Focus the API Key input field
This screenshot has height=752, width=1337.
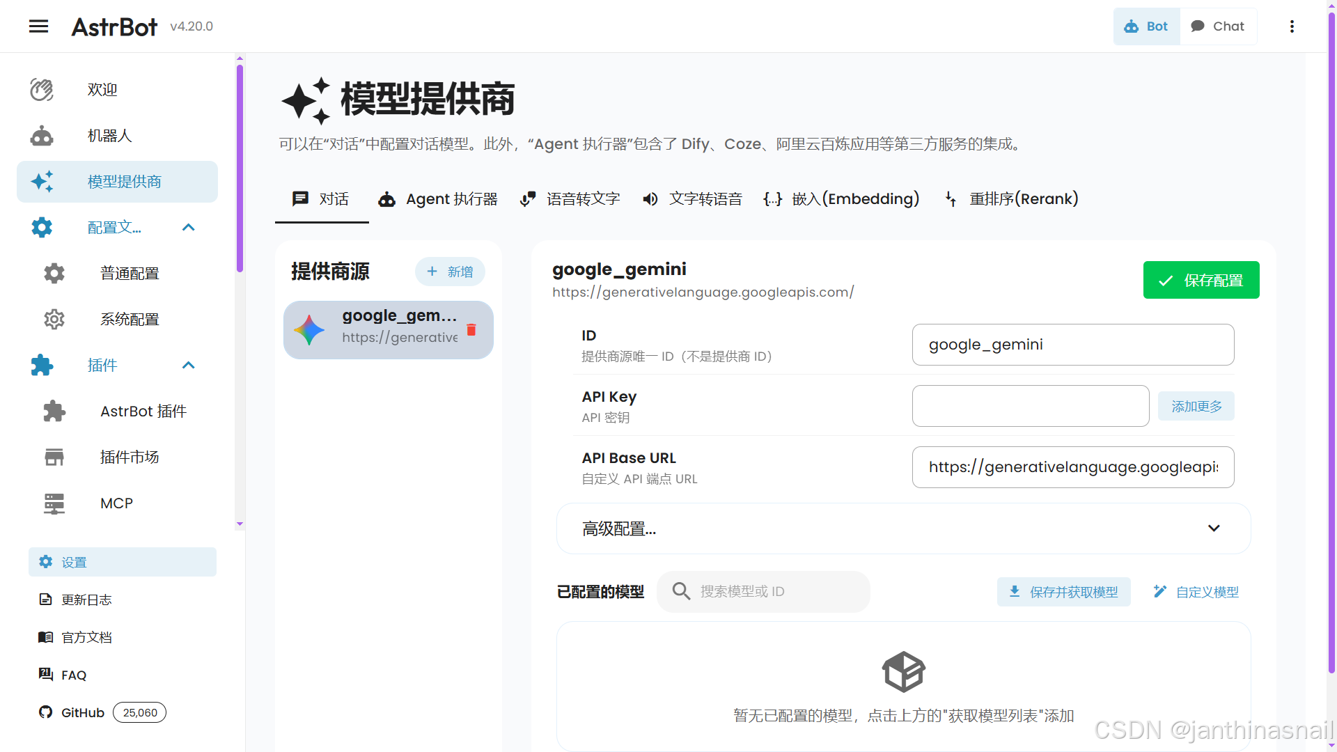click(1031, 406)
